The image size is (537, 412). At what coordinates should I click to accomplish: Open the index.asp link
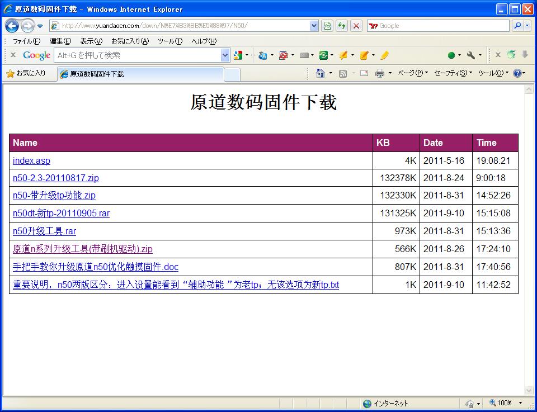click(x=31, y=160)
